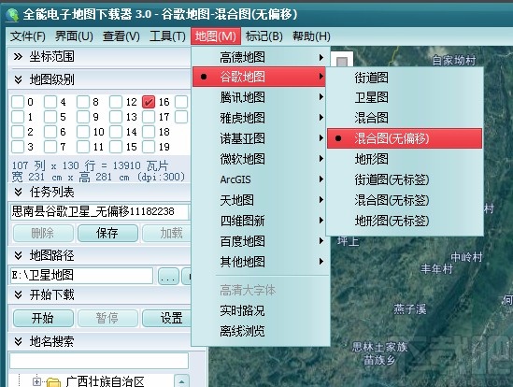513x387 pixels.
Task: Open the 文件(F) menu
Action: [x=28, y=36]
